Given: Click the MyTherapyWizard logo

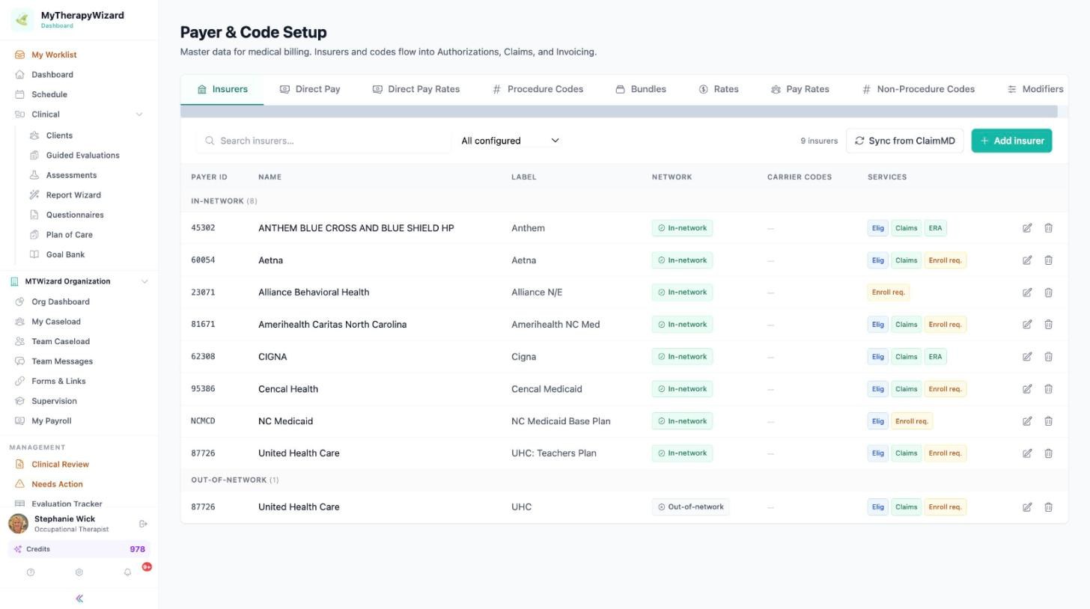Looking at the screenshot, I should [x=22, y=19].
